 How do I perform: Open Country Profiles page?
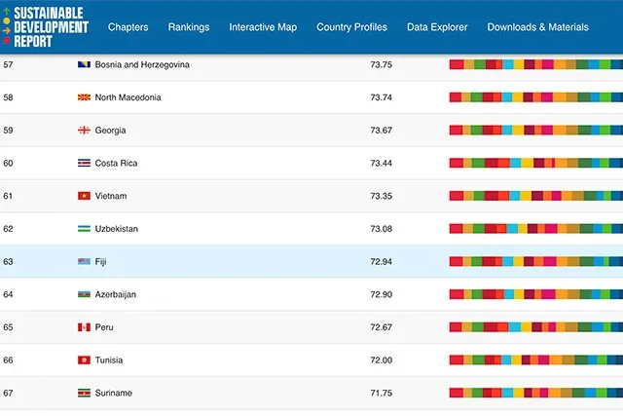351,27
